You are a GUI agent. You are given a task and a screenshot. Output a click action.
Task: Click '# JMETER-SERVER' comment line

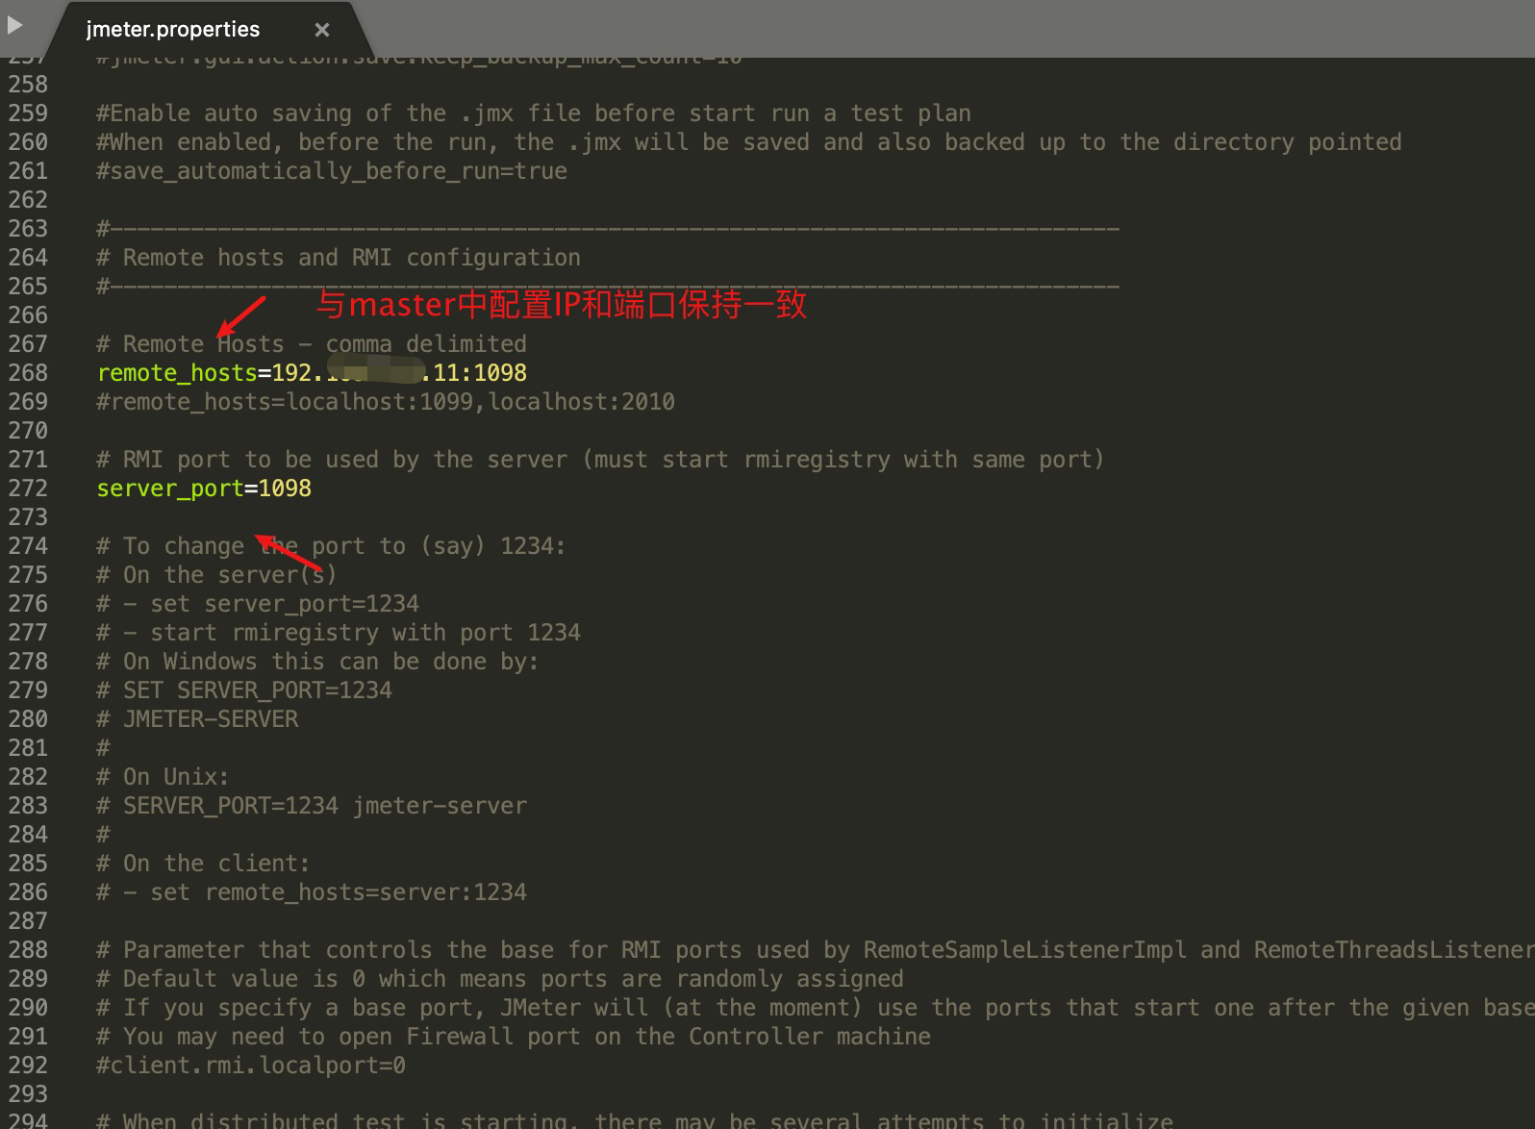point(197,719)
